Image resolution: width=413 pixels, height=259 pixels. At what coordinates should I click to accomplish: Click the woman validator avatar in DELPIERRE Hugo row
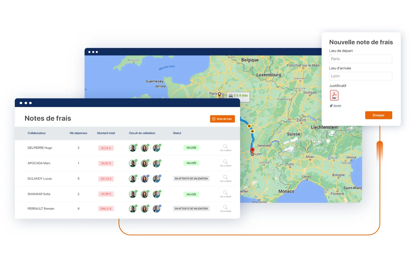pos(144,148)
